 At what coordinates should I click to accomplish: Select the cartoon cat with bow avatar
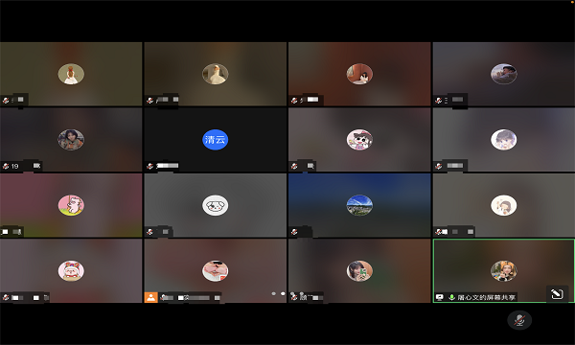pyautogui.click(x=359, y=140)
